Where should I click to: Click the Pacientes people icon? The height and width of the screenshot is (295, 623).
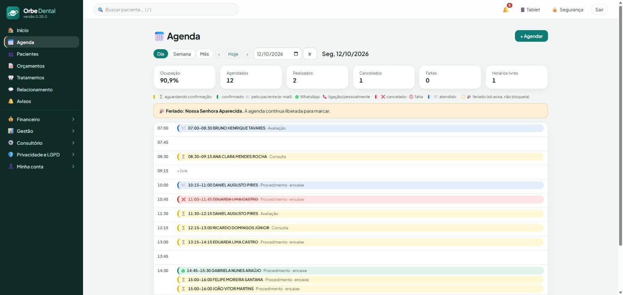tap(11, 54)
